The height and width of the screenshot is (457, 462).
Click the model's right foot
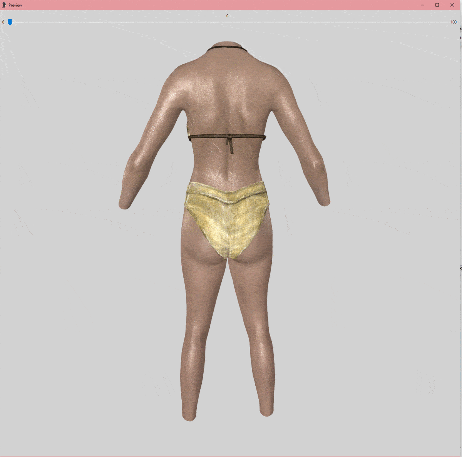(x=266, y=411)
